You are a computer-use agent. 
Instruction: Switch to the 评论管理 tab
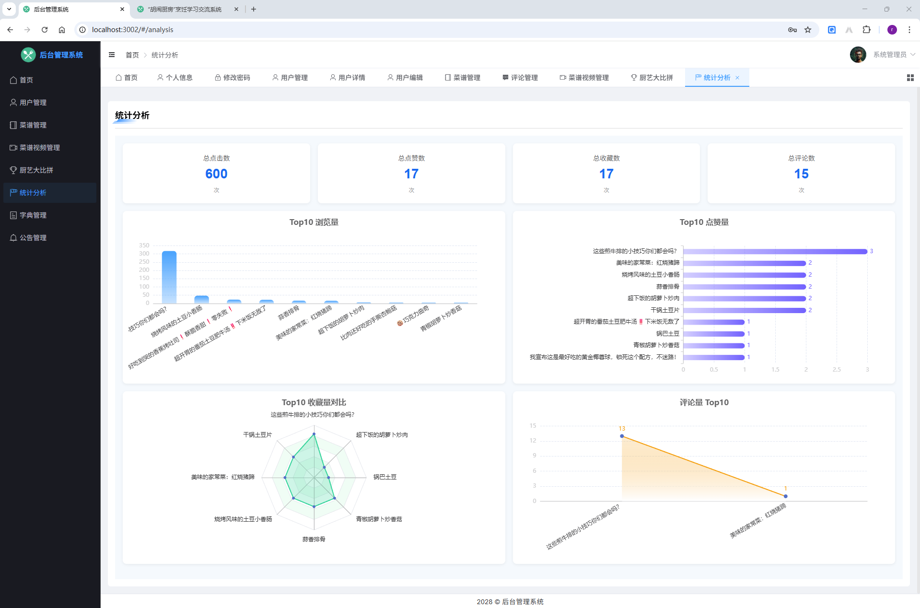[520, 78]
